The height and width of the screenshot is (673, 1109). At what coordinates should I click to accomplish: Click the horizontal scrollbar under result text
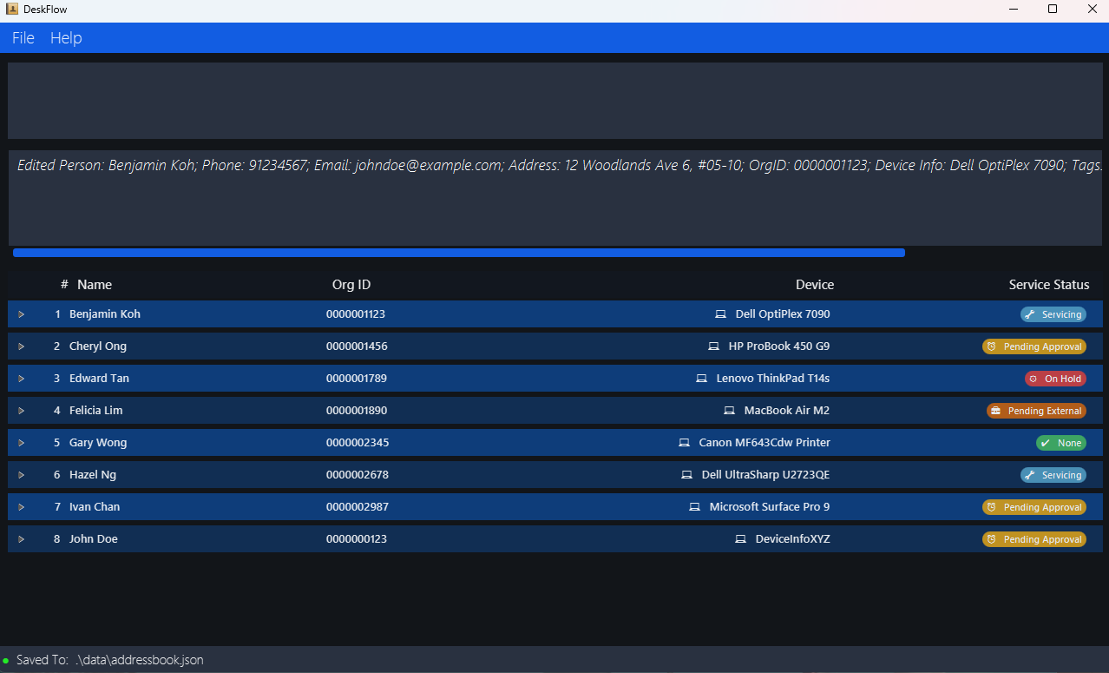[x=459, y=253]
